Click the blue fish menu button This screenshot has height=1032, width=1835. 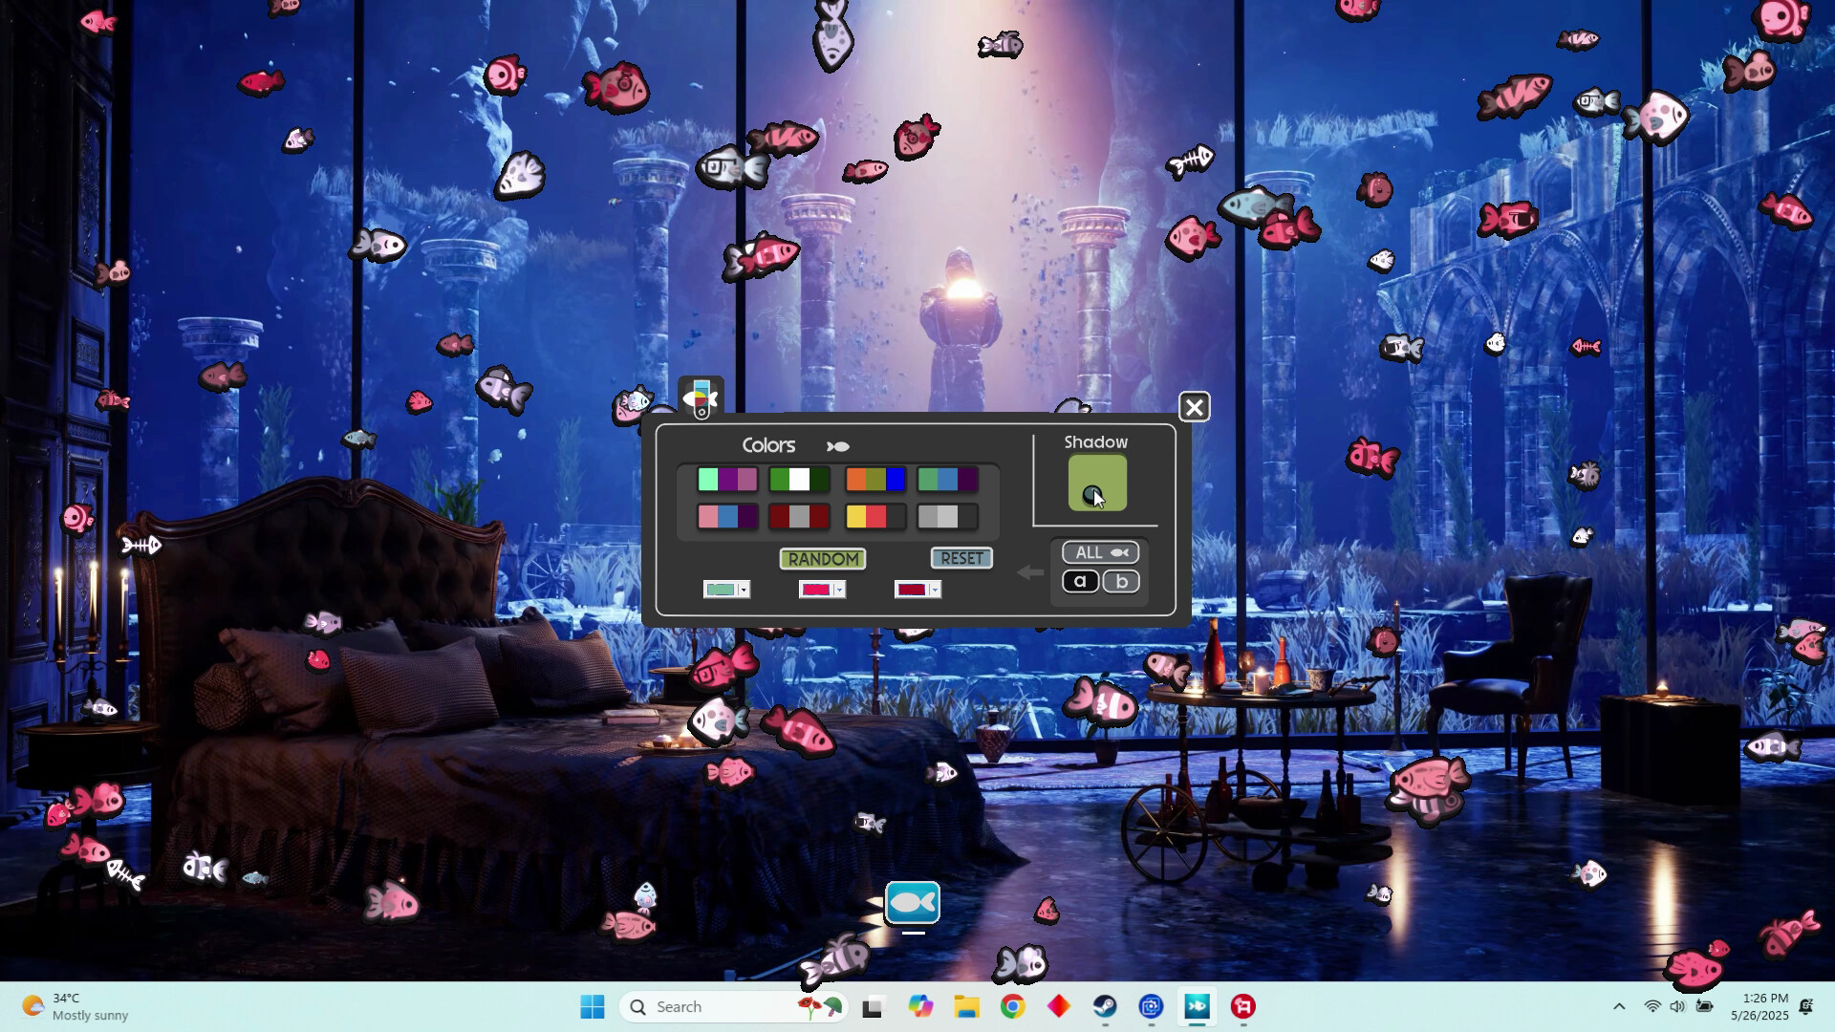(x=912, y=903)
